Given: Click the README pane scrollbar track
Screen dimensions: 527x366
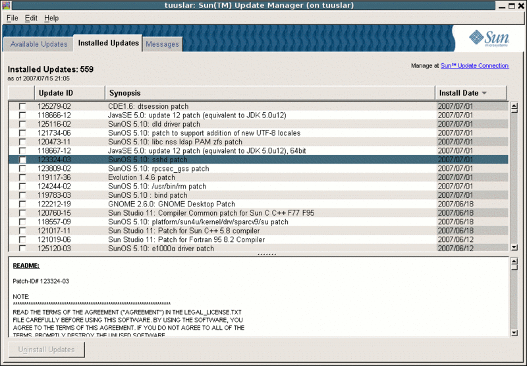Looking at the screenshot, I should coord(514,299).
